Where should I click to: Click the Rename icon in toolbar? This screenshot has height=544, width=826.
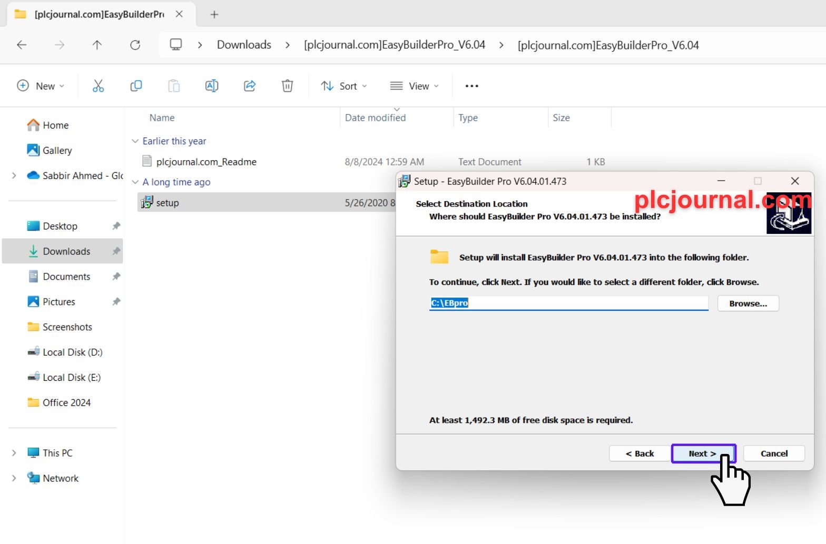pyautogui.click(x=211, y=86)
